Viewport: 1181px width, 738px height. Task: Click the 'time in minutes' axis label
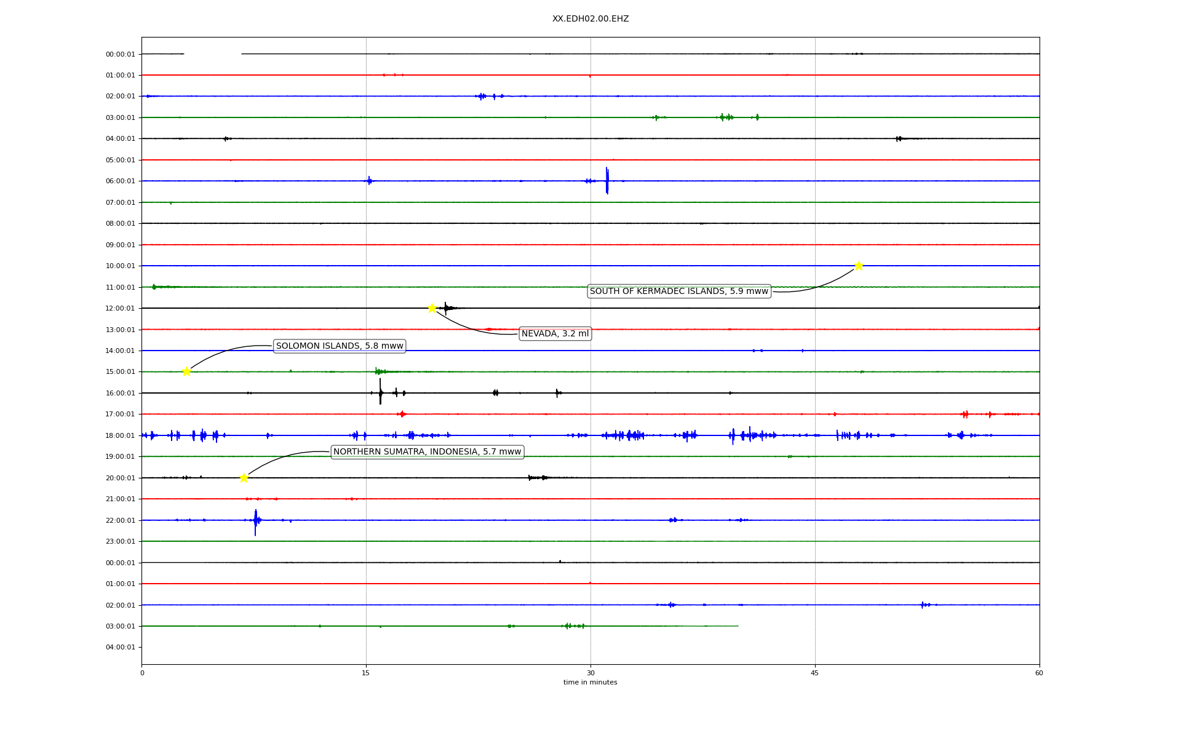590,683
